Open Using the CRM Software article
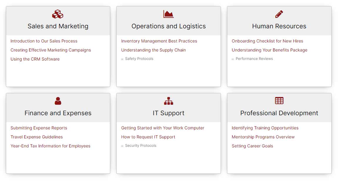Screen dimensions: 338x181 (x=35, y=59)
